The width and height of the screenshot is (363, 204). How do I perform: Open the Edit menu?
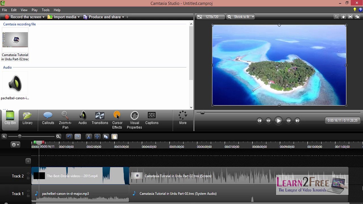click(14, 10)
